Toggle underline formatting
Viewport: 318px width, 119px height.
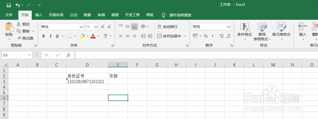(x=57, y=36)
